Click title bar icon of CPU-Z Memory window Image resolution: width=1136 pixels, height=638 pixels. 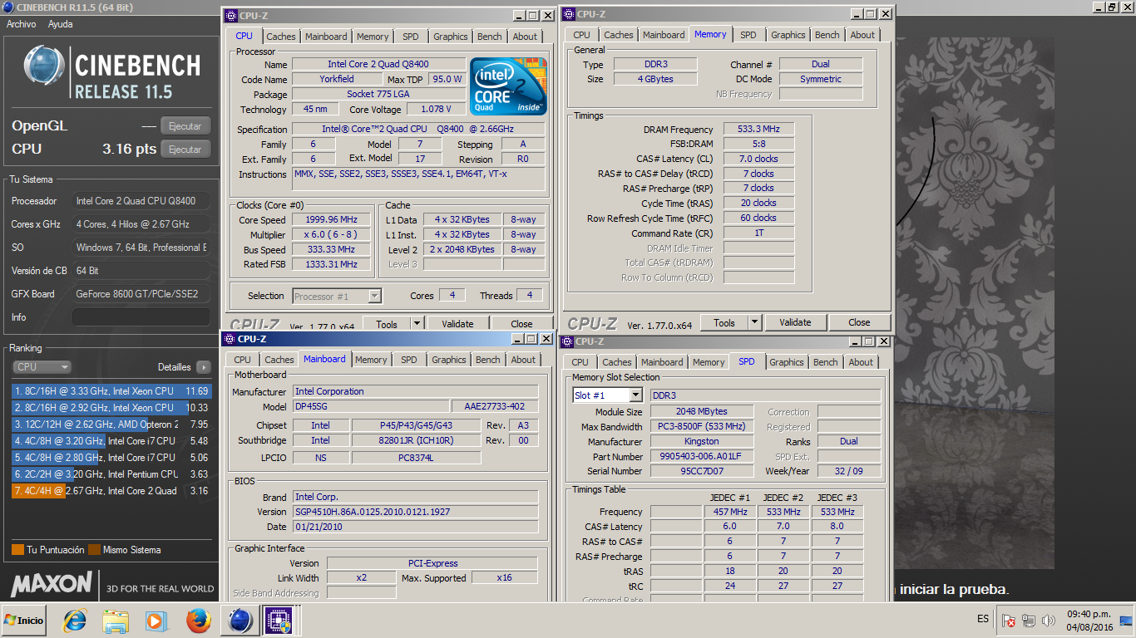tap(569, 14)
